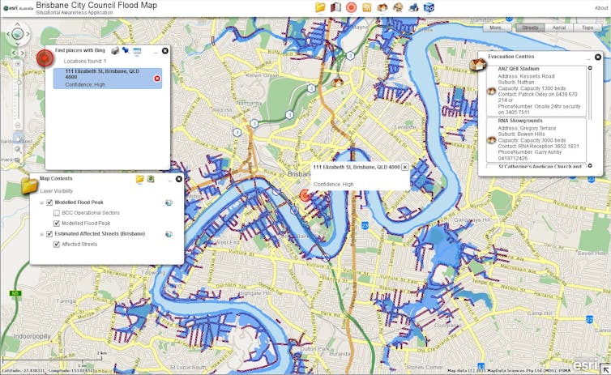This screenshot has width=611, height=375.
Task: Toggle Estimated Affected Streets (Brisbane) checkbox
Action: (49, 234)
